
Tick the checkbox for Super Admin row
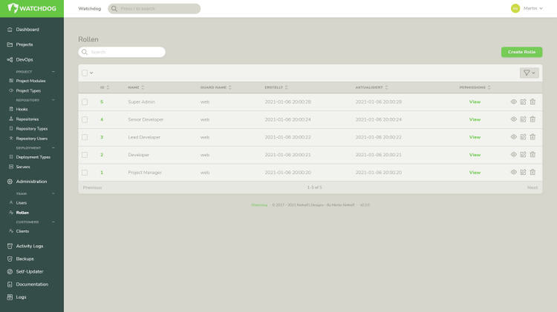point(85,102)
